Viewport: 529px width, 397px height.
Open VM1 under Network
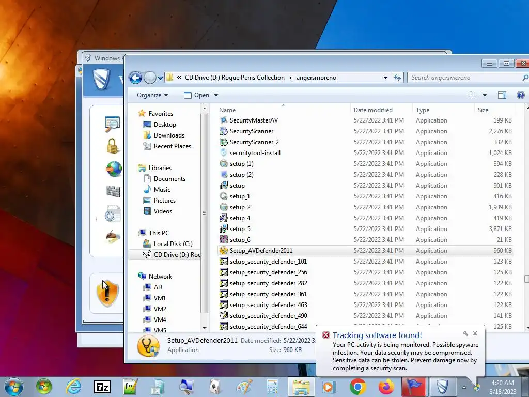(154, 298)
